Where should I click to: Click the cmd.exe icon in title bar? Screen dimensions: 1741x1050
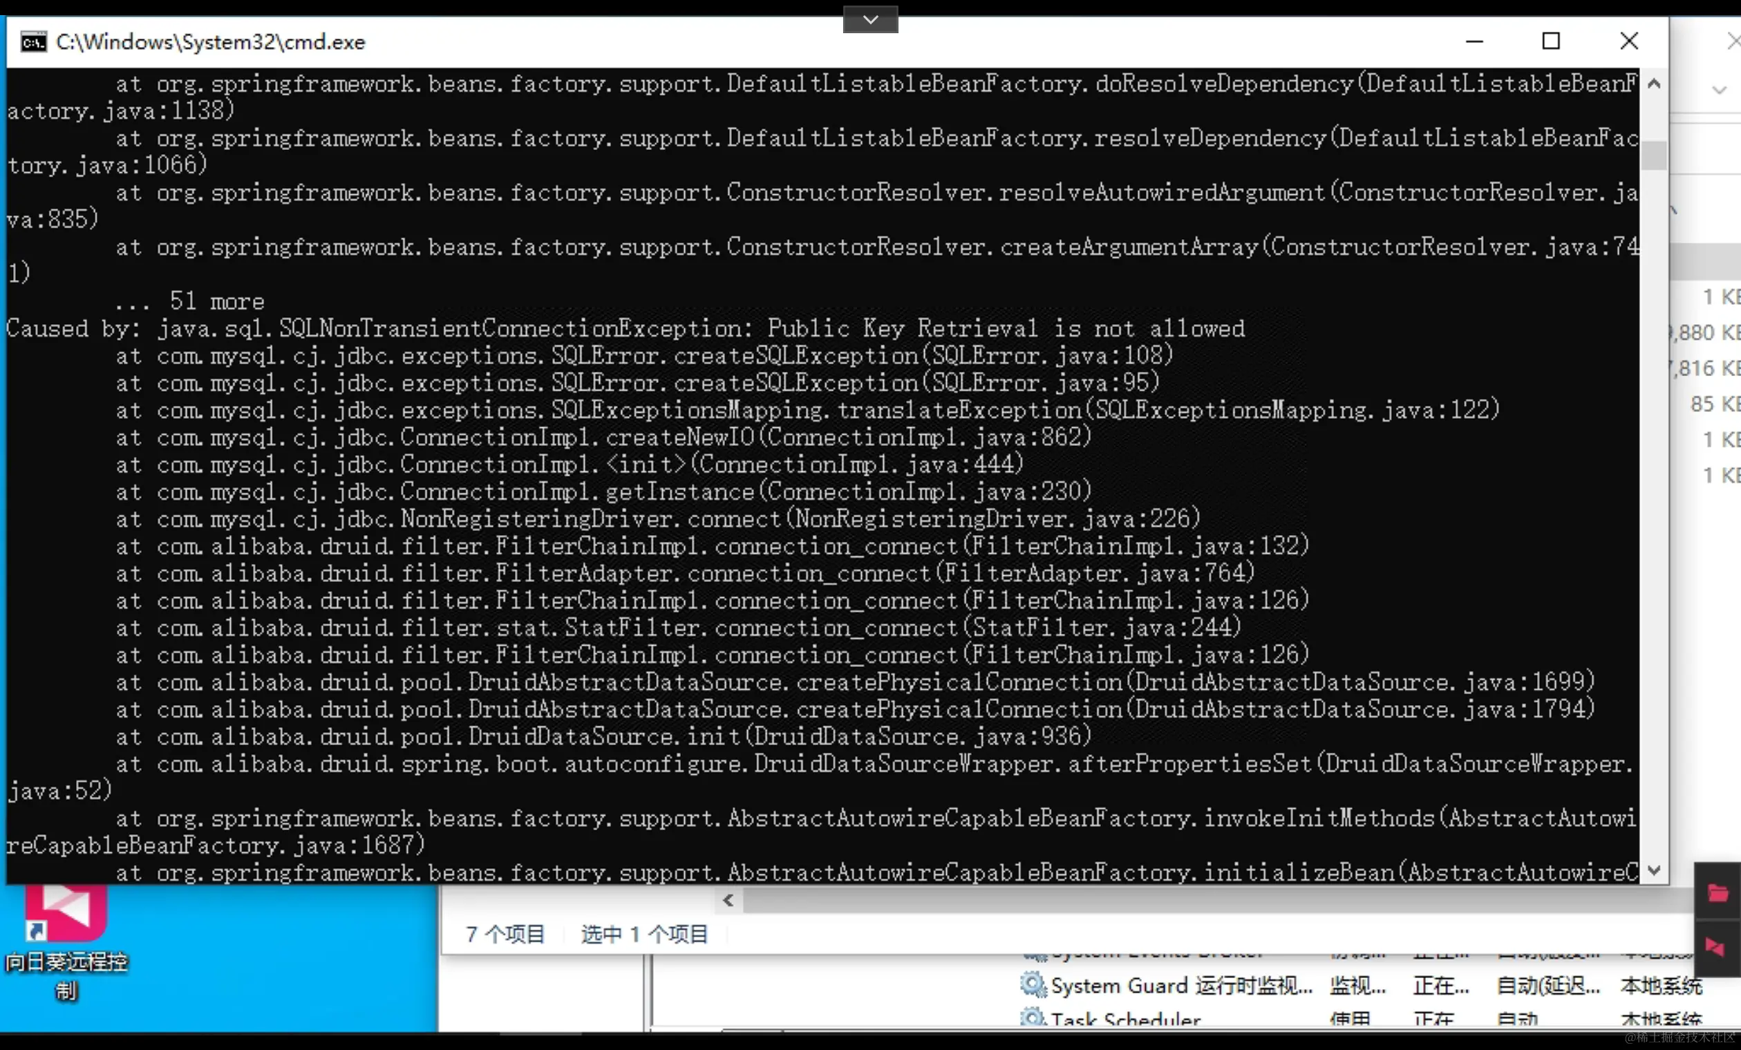(x=33, y=42)
